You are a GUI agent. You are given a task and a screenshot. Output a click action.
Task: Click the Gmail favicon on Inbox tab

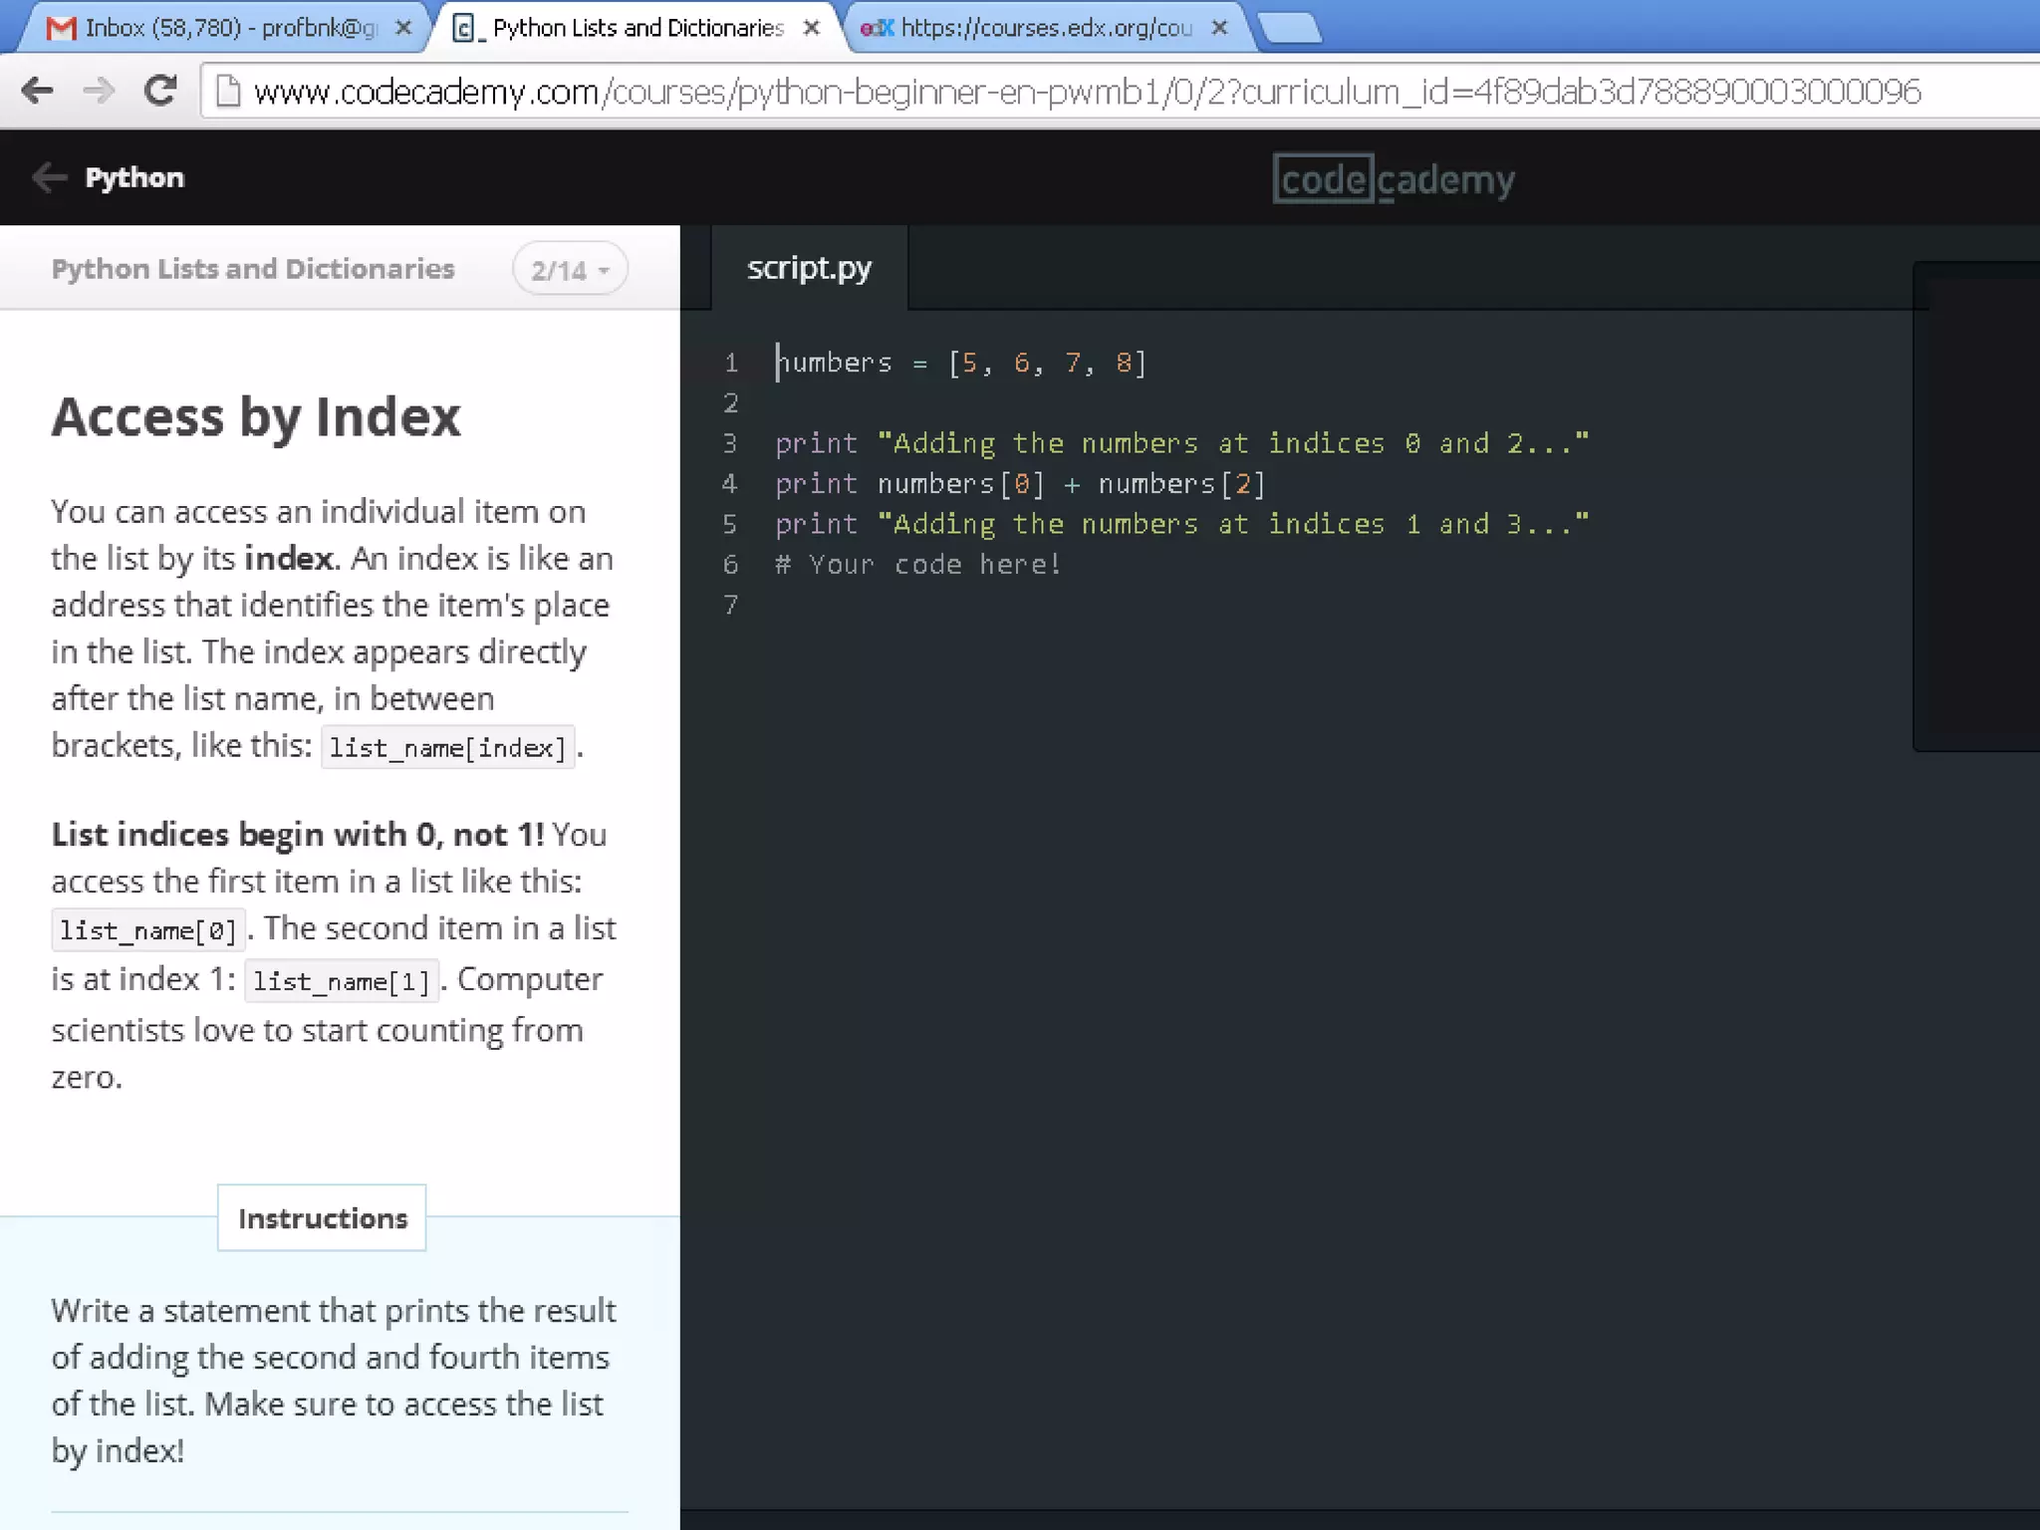pos(61,28)
